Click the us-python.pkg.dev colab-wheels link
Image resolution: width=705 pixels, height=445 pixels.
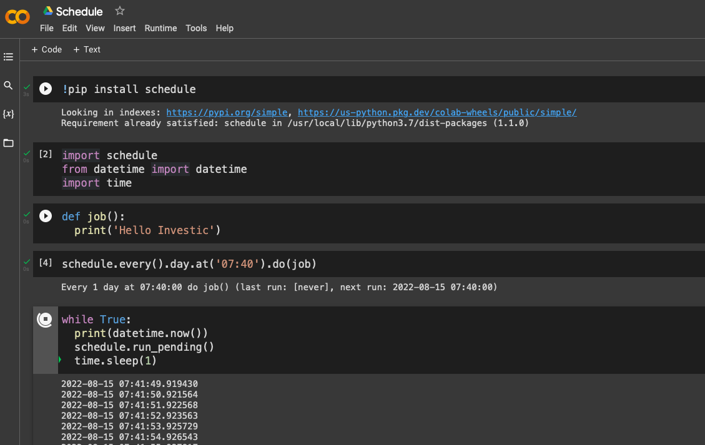(x=436, y=112)
